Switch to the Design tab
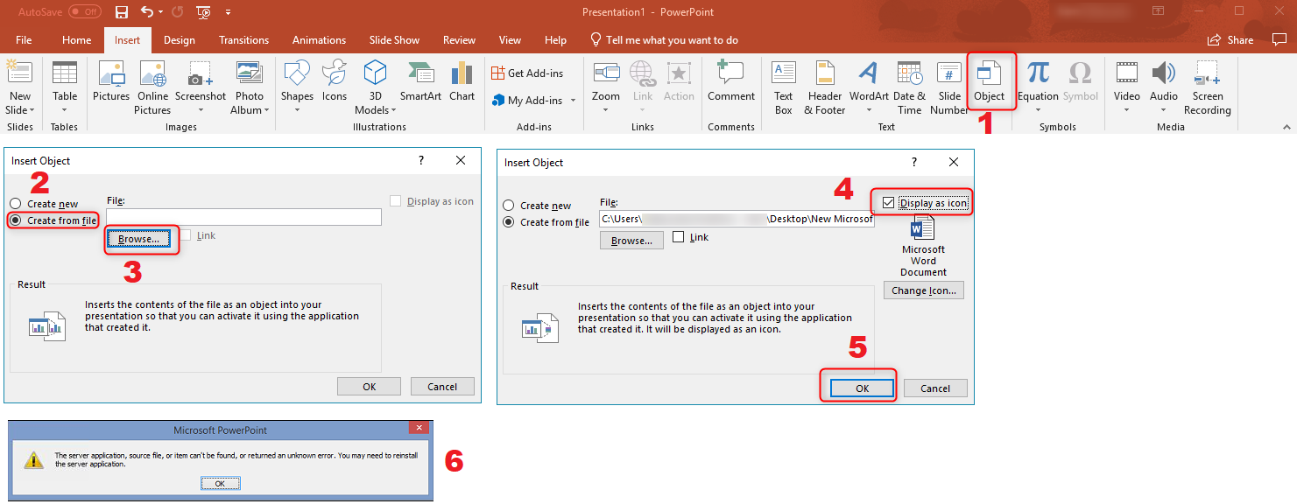This screenshot has width=1297, height=504. tap(180, 40)
